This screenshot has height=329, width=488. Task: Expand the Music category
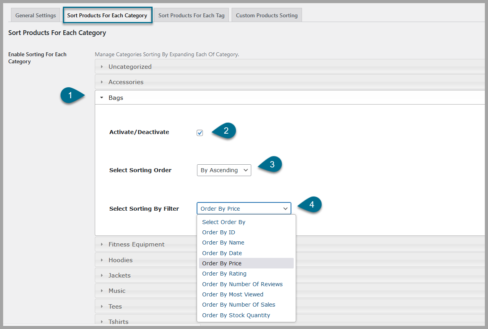coord(117,291)
